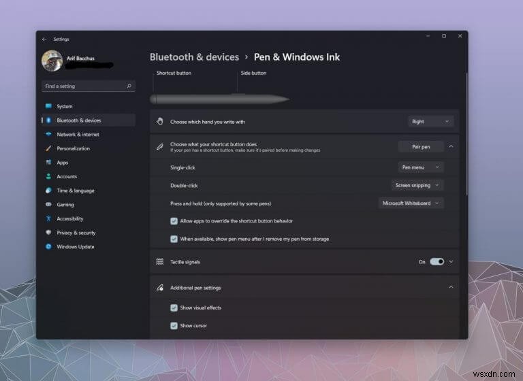Click the pen icon beside shortcut button option
The width and height of the screenshot is (523, 381).
tap(160, 147)
